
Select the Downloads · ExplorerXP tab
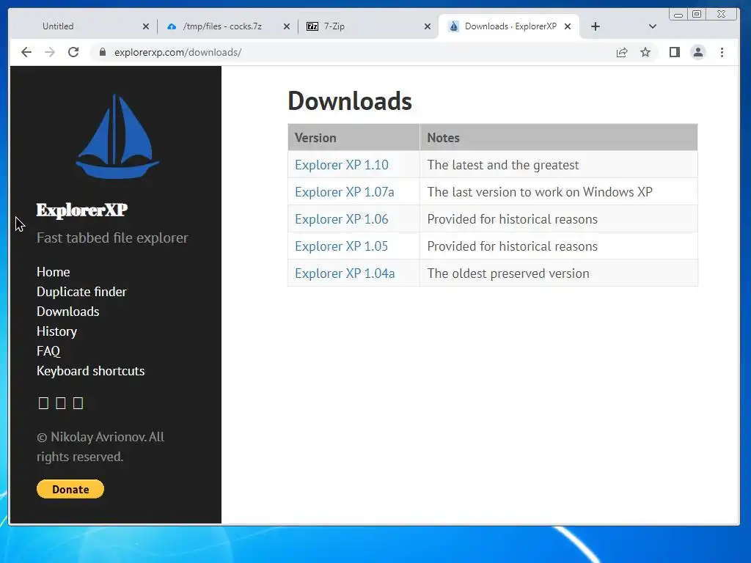click(x=509, y=26)
